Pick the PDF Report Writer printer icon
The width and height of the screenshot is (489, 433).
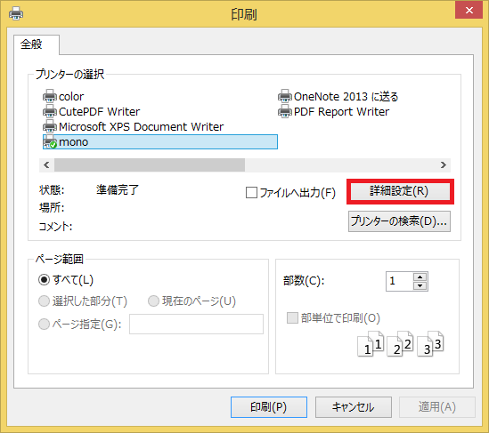(285, 111)
